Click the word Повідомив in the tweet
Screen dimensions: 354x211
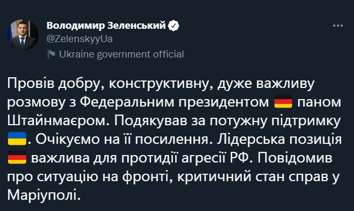295,158
